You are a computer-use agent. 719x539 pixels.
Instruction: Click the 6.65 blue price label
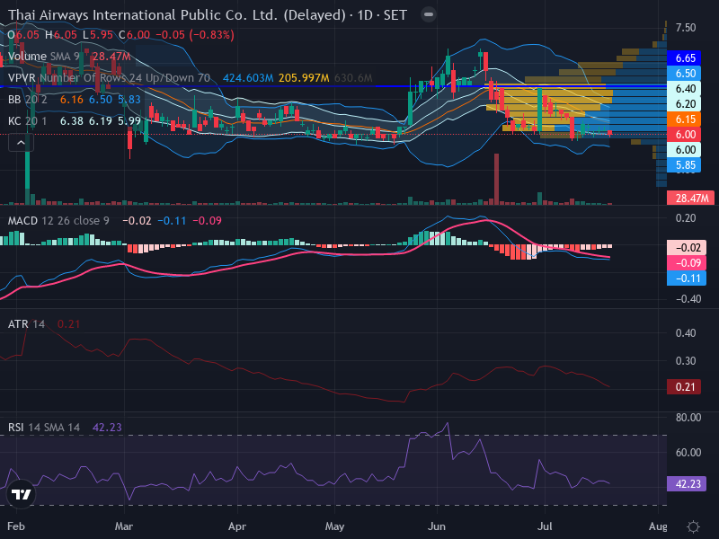pos(684,58)
